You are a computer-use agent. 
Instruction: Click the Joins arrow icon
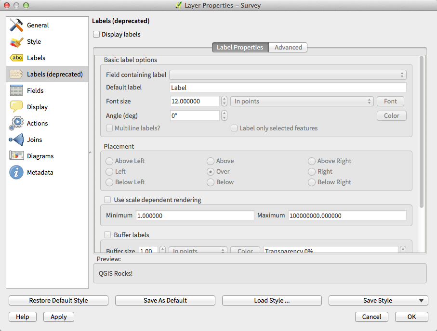point(16,140)
